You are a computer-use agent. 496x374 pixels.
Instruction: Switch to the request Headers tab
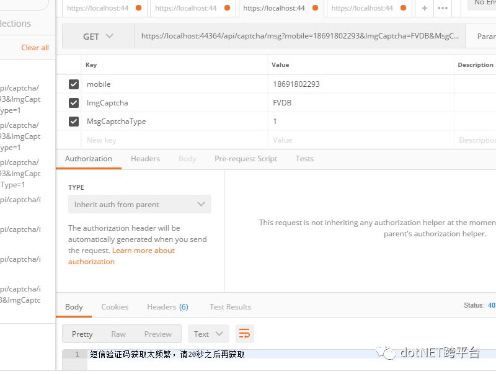(145, 159)
